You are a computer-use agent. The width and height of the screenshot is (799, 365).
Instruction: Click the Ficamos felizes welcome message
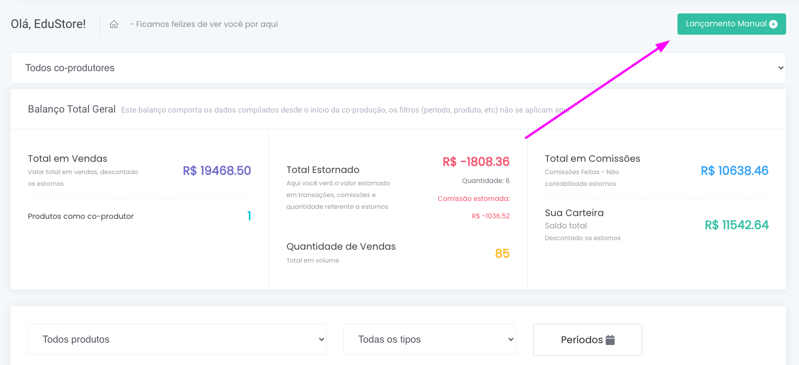click(x=204, y=24)
